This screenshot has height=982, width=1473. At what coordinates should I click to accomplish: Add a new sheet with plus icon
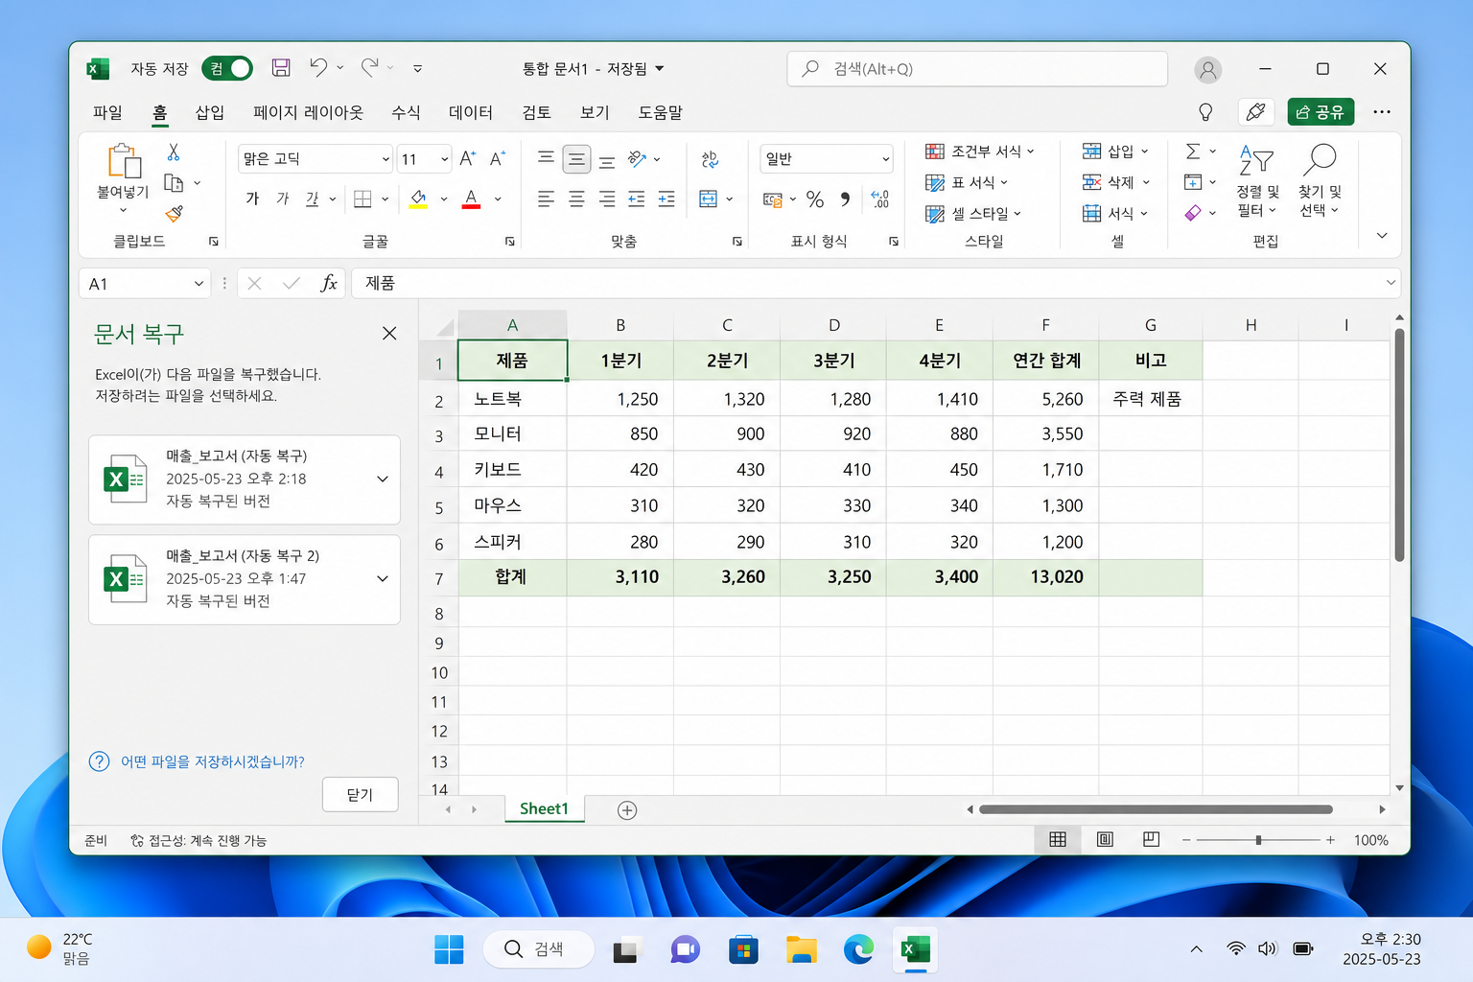pos(627,810)
